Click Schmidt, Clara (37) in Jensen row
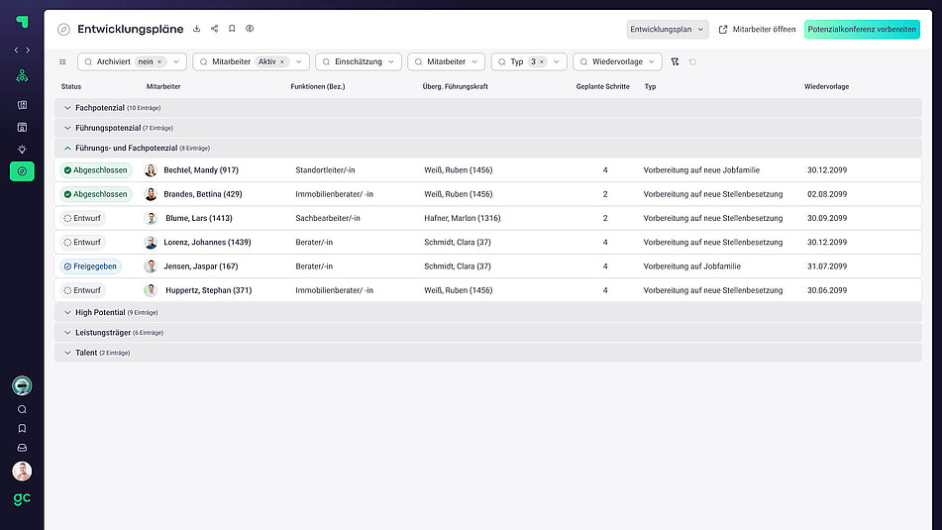942x530 pixels. tap(458, 266)
